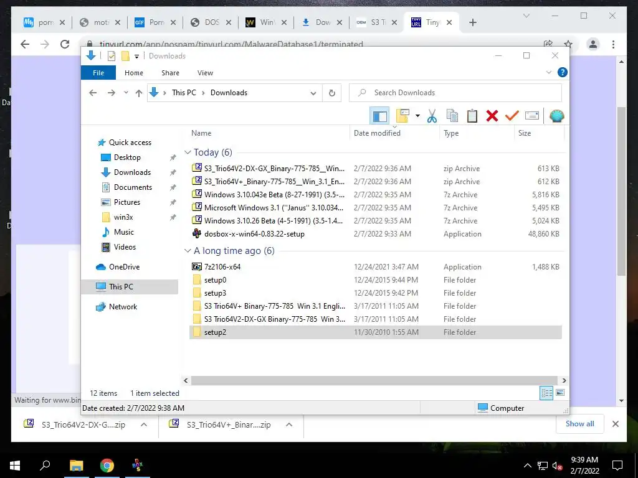Sort by Date modified column header
638x478 pixels.
[x=377, y=133]
